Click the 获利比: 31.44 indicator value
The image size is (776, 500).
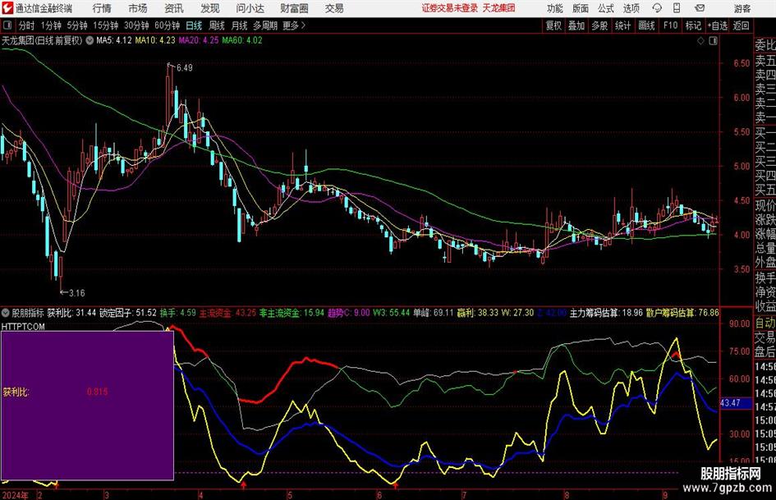[x=71, y=313]
